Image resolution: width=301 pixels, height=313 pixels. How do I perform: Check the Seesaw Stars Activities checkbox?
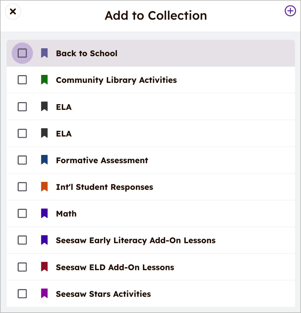pyautogui.click(x=22, y=294)
